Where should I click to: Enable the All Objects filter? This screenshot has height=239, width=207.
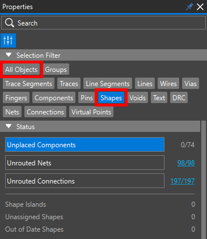pyautogui.click(x=22, y=70)
